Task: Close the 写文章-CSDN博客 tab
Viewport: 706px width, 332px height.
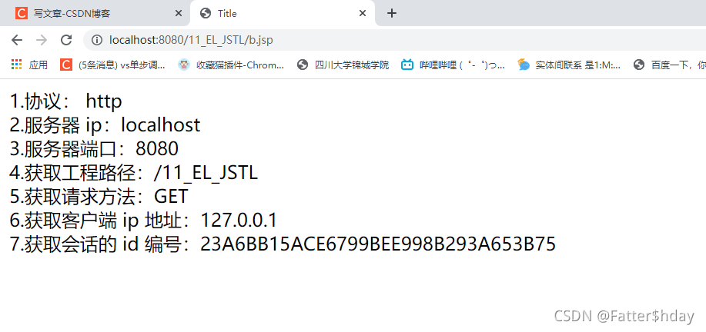Action: [x=179, y=14]
